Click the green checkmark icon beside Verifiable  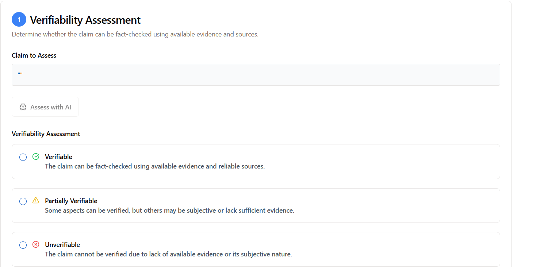tap(36, 156)
